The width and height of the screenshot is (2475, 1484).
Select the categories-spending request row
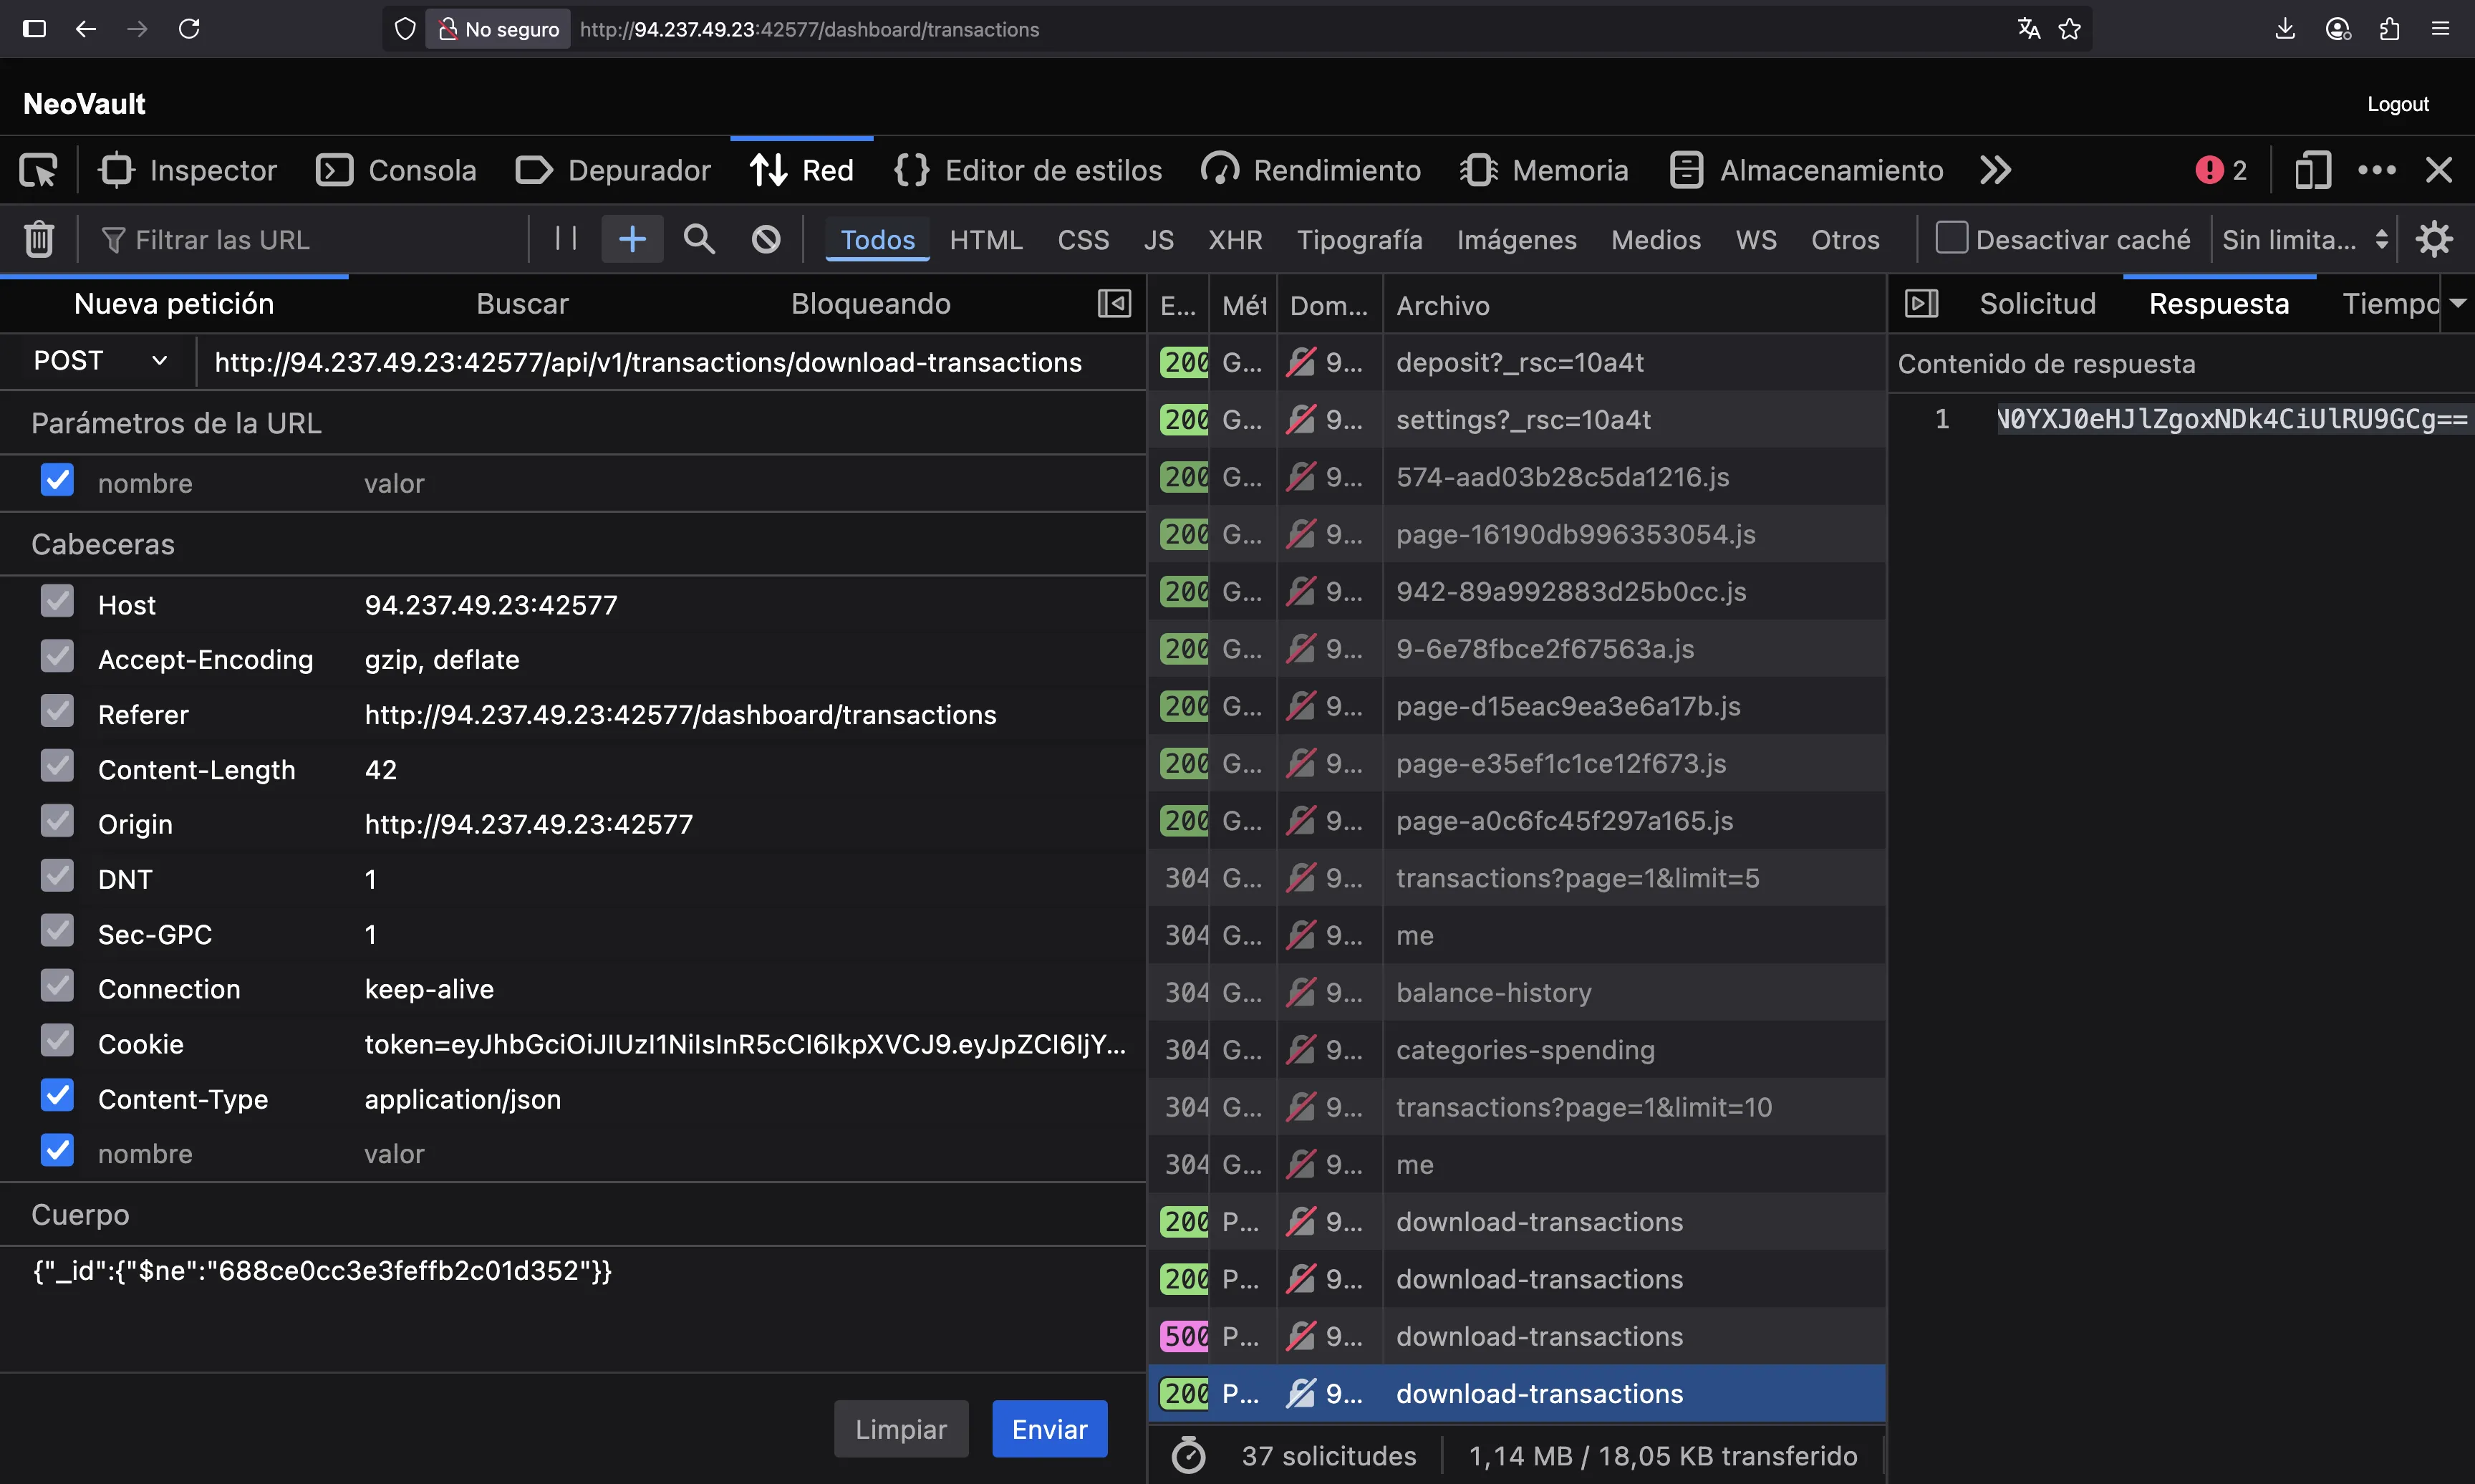(1516, 1050)
